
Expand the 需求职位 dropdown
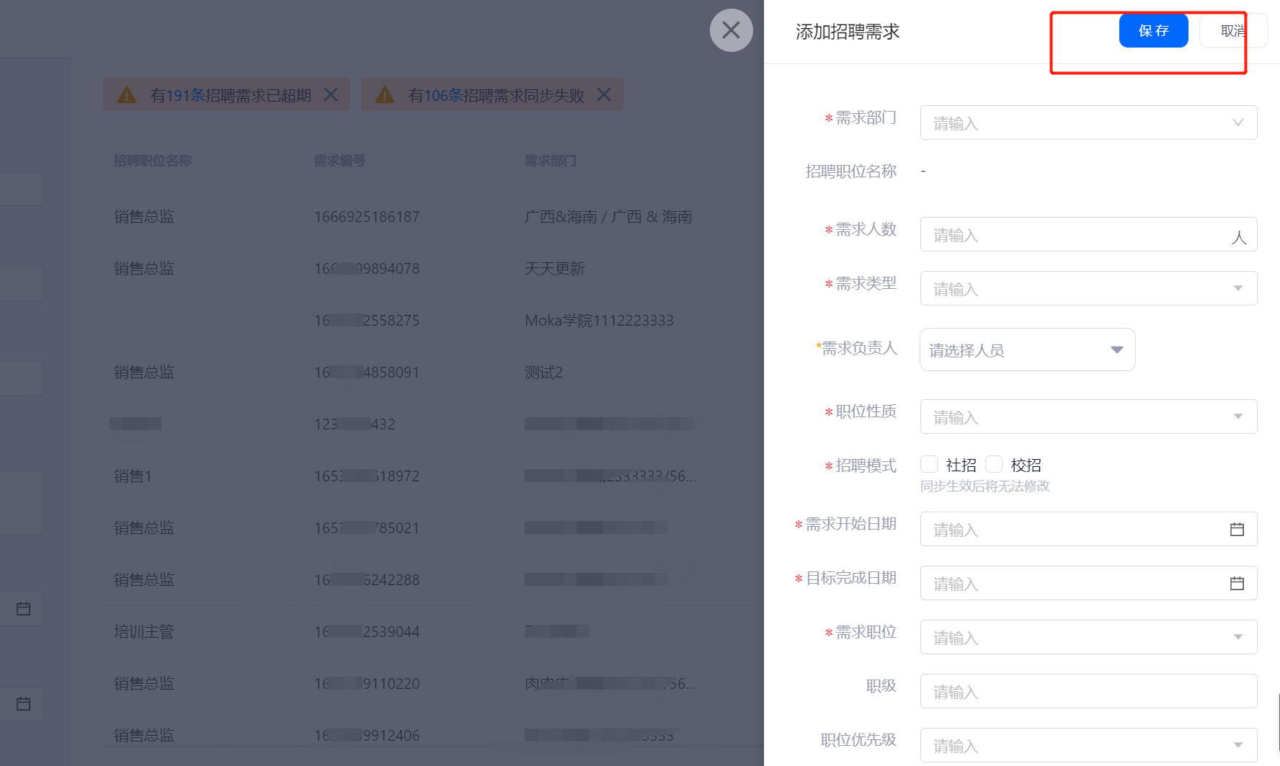[1088, 637]
